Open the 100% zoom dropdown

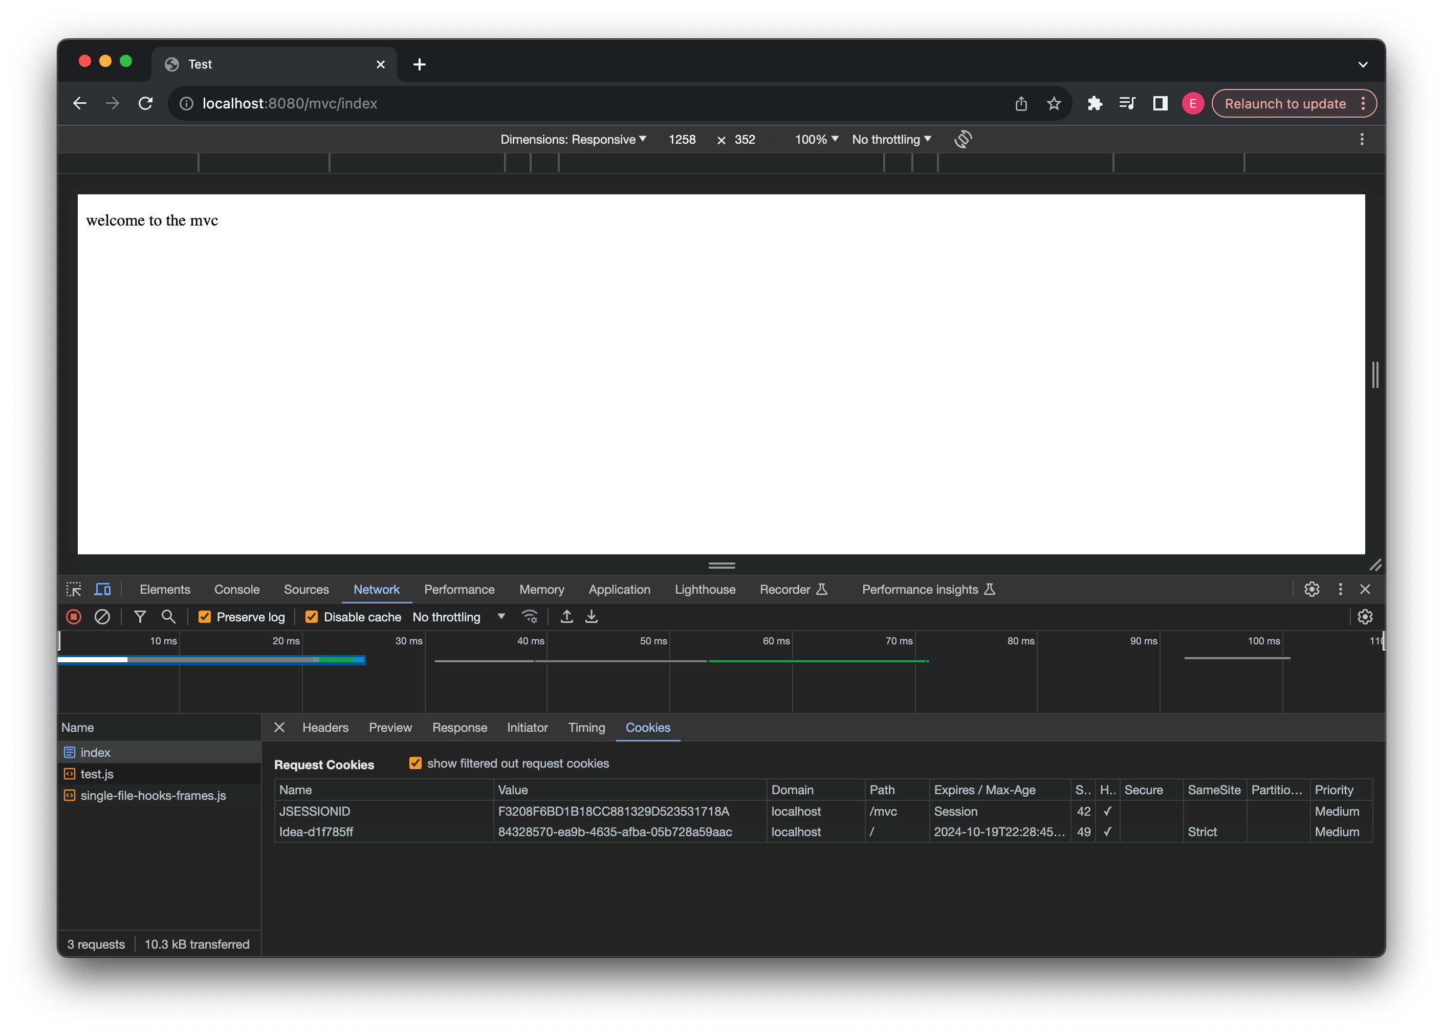pos(816,139)
